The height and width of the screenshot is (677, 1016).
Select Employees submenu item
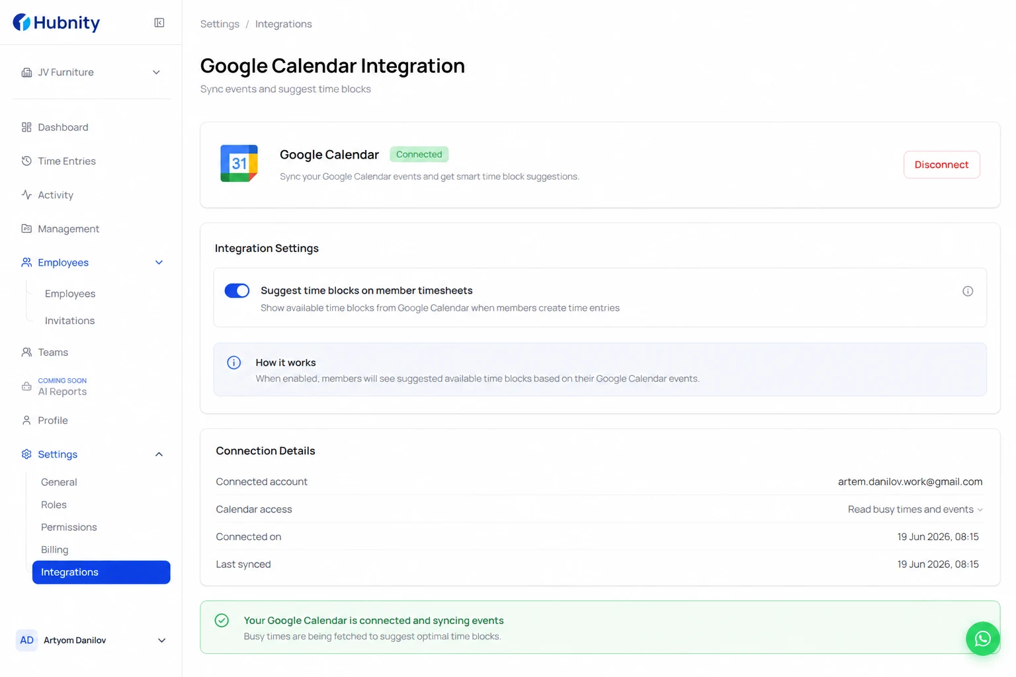coord(70,294)
